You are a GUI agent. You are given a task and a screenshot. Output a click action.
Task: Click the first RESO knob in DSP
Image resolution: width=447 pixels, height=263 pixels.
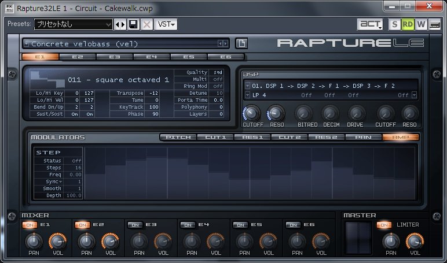click(276, 113)
